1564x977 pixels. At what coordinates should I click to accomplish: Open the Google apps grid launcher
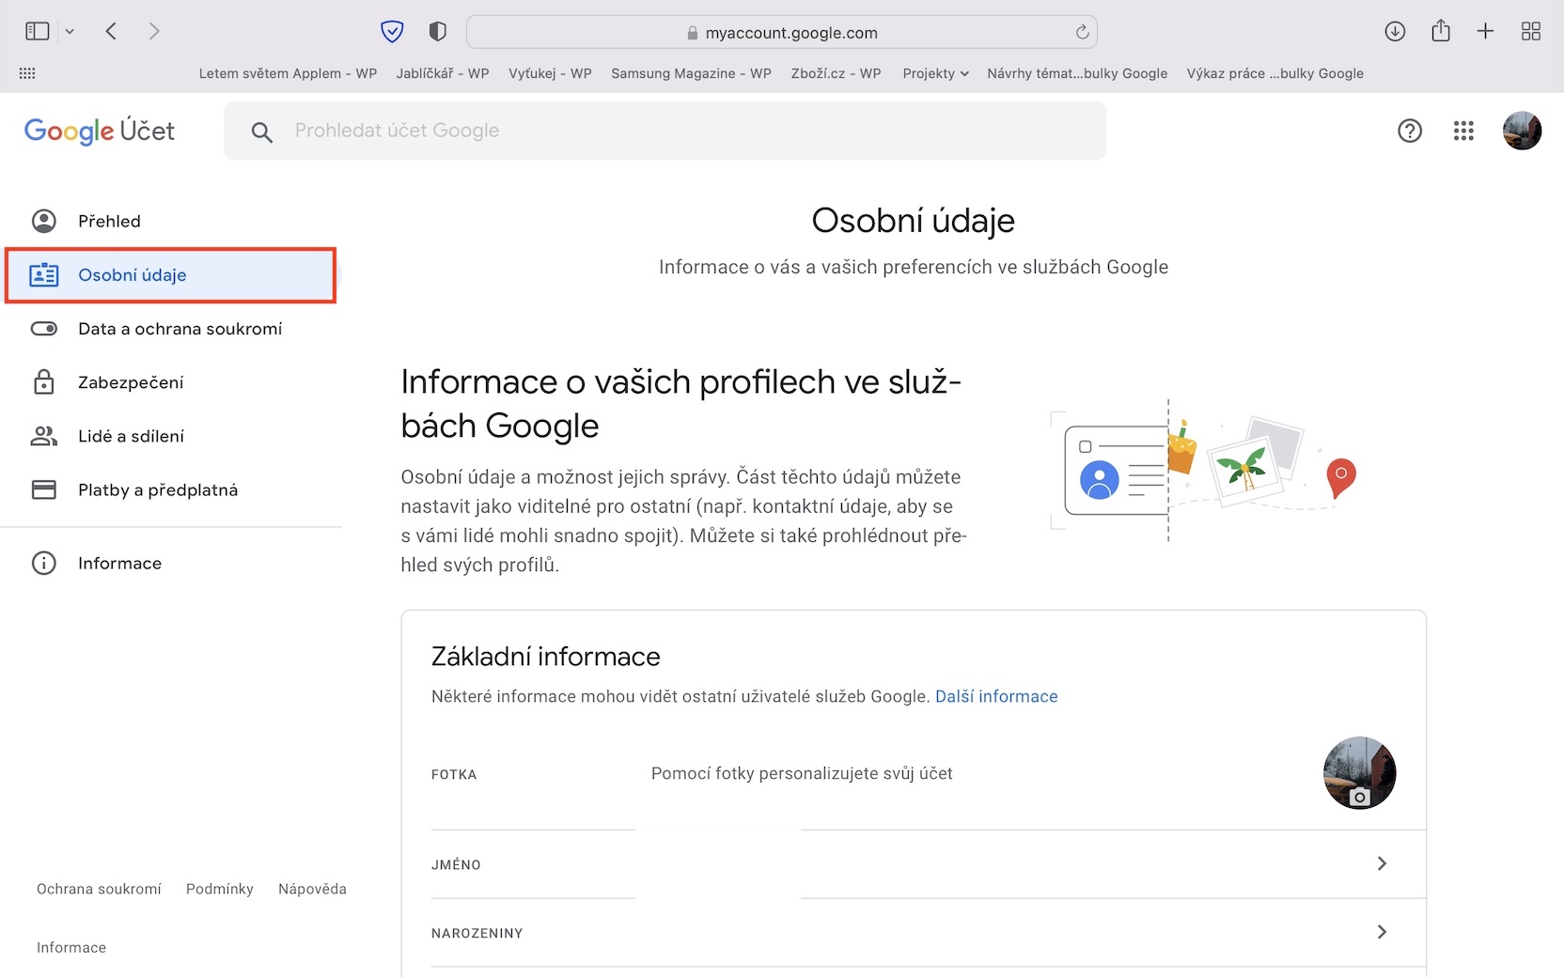[1463, 131]
